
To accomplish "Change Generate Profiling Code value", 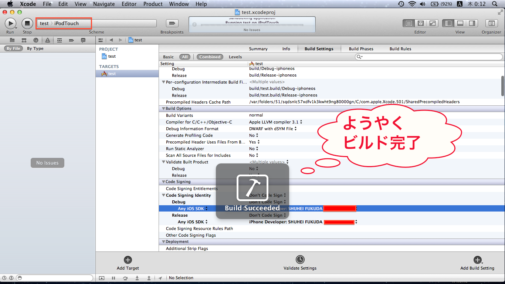I will tap(254, 135).
